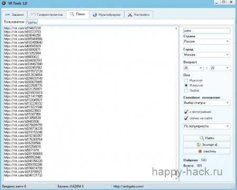Select the row https://vk.com/id332451561

coord(23,68)
